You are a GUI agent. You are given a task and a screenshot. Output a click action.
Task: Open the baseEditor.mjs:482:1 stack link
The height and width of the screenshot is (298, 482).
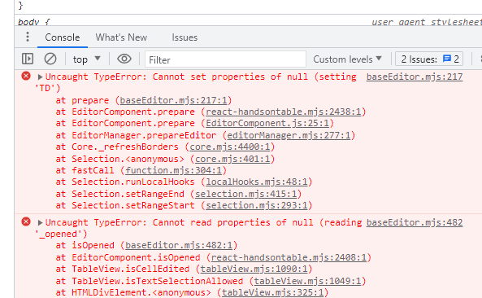coord(179,245)
